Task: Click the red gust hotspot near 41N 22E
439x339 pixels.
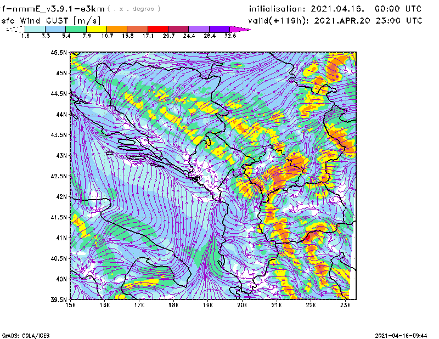Action: (x=308, y=237)
